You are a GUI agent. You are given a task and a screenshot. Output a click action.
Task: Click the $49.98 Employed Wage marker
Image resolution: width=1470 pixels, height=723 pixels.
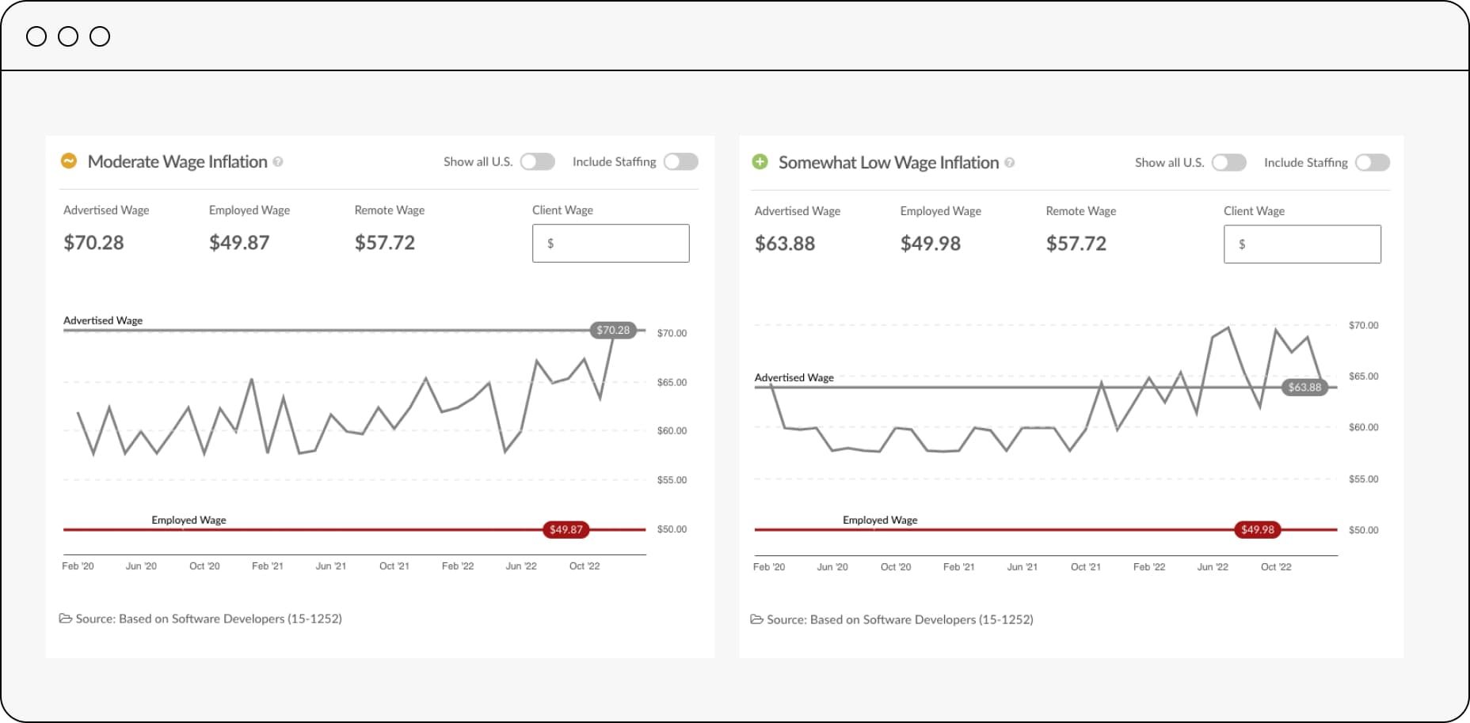(x=1258, y=530)
